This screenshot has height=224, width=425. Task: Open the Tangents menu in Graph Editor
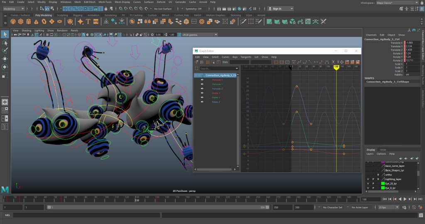point(246,57)
